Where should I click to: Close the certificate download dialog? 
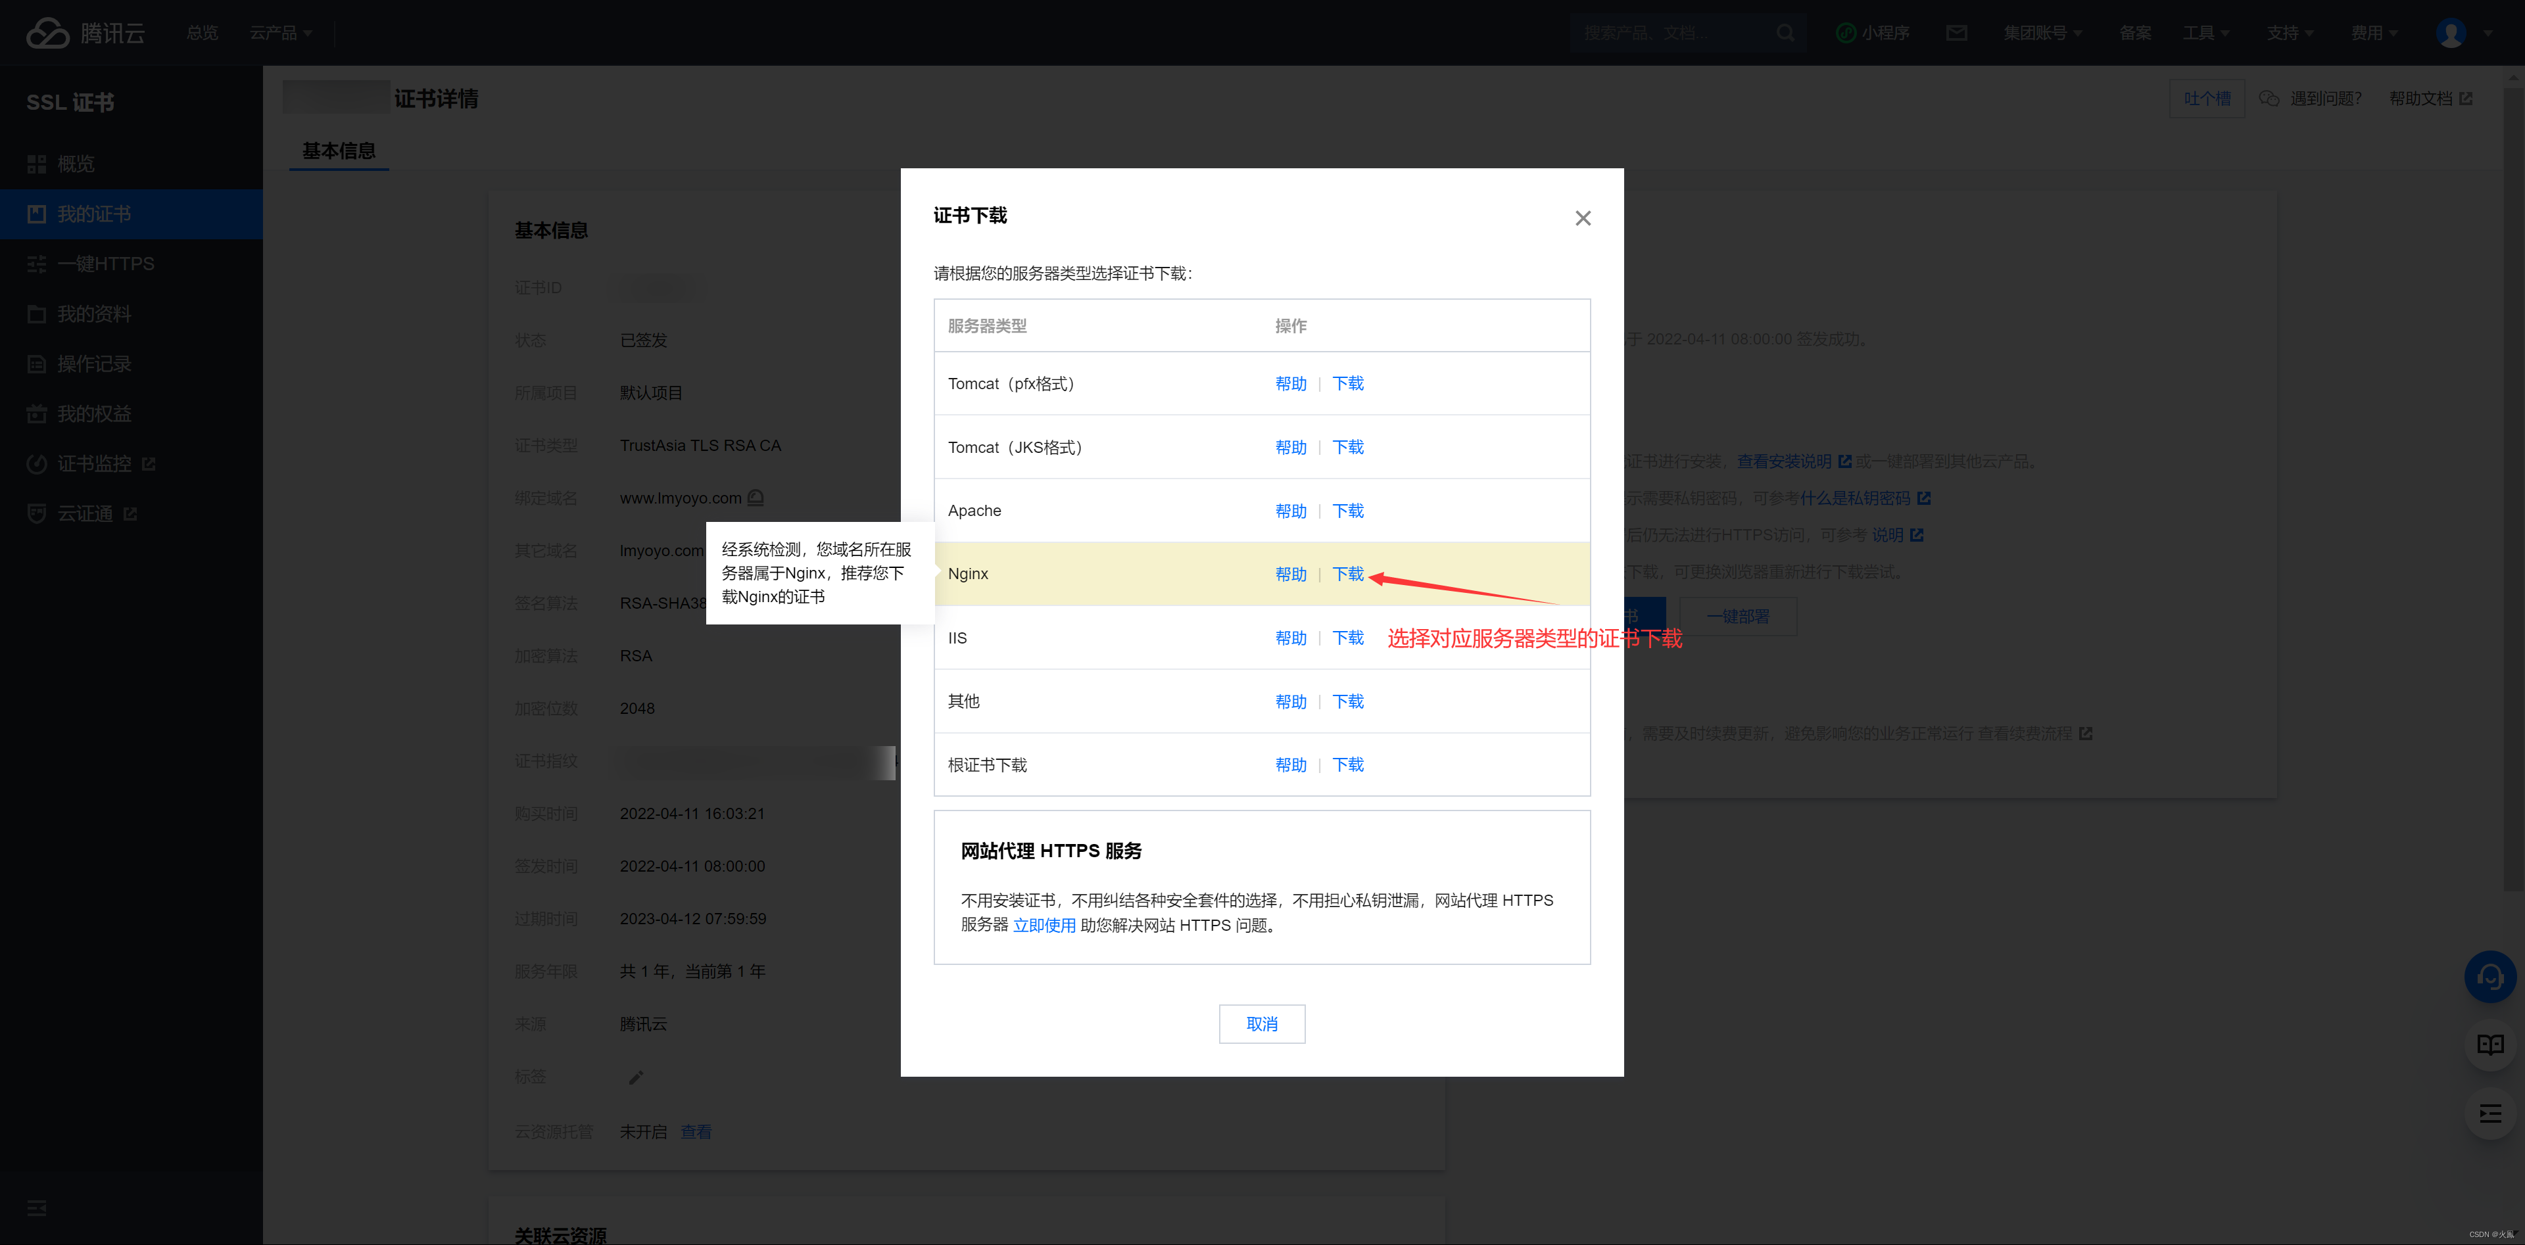click(1583, 218)
